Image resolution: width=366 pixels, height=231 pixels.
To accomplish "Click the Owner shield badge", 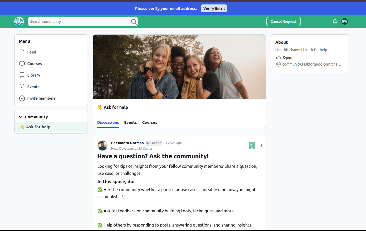I will (154, 143).
